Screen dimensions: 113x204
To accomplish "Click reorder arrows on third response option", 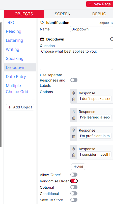I will pos(74,130).
